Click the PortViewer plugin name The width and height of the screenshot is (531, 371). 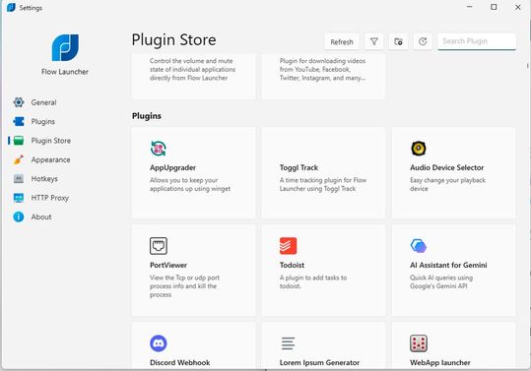coord(168,265)
